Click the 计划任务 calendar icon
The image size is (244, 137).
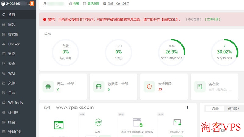point(4,132)
